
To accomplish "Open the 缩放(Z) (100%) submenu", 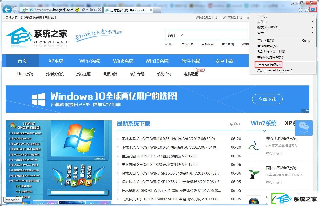I will 282,27.
